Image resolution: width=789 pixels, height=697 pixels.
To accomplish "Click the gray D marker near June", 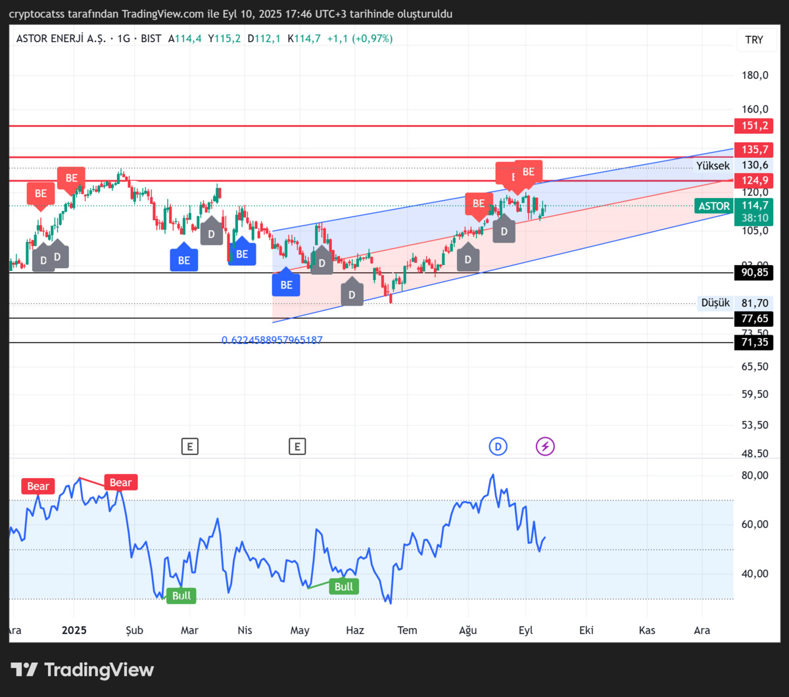I will pyautogui.click(x=352, y=293).
